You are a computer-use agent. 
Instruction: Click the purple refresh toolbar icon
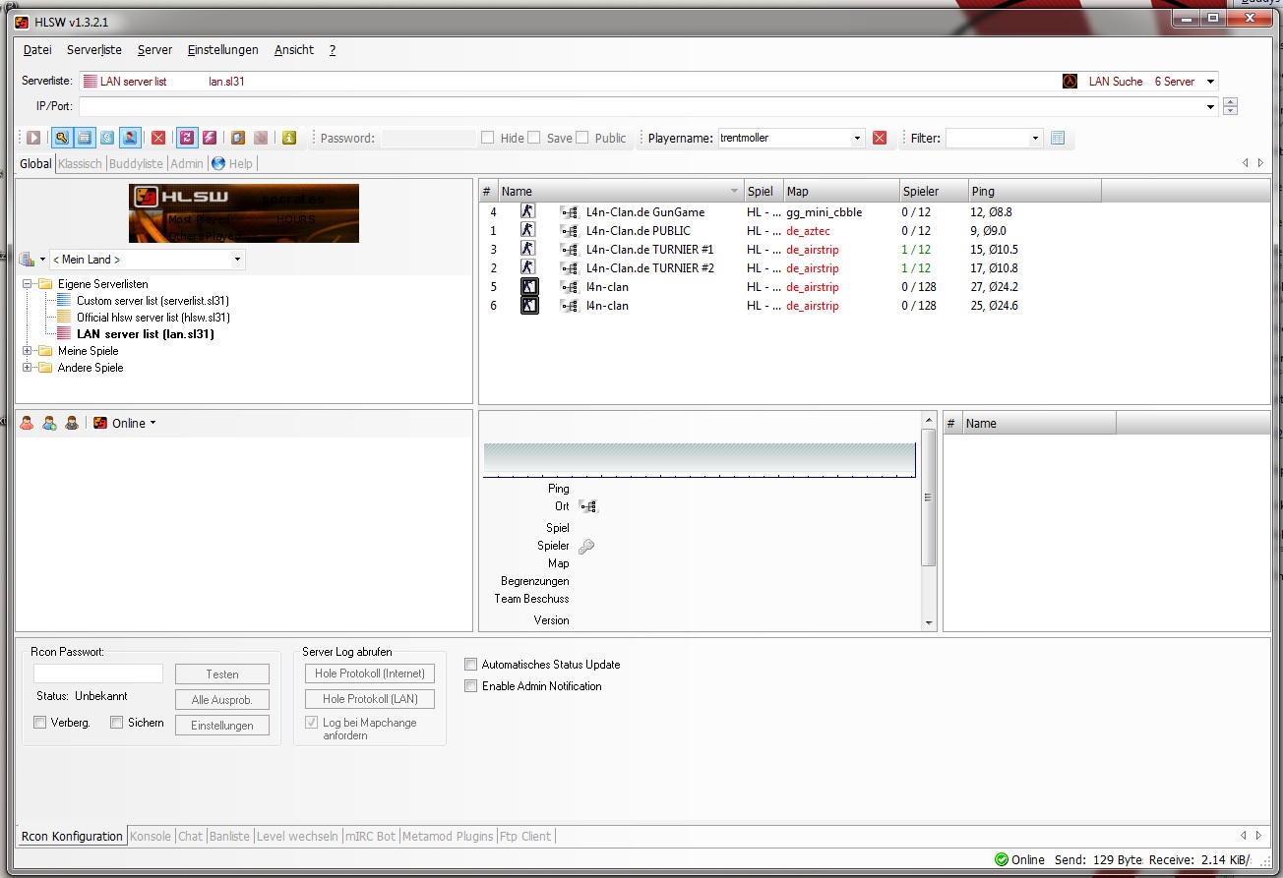(x=186, y=139)
